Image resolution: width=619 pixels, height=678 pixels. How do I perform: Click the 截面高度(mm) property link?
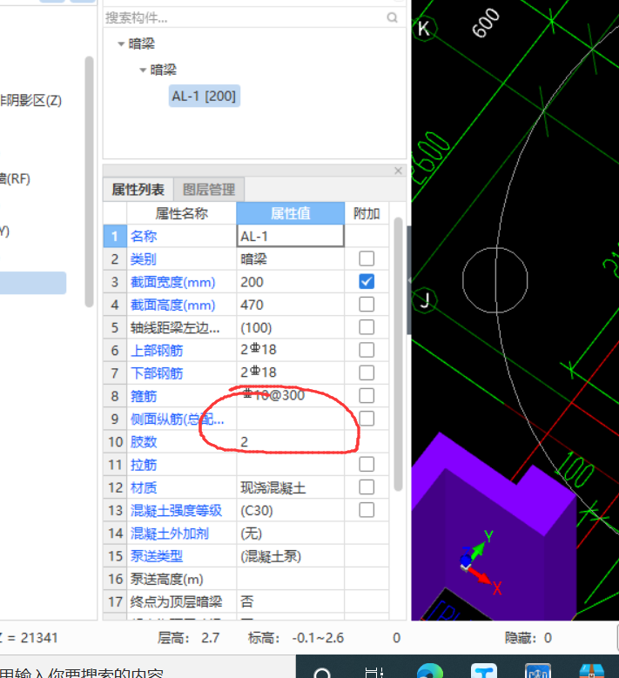coord(173,305)
